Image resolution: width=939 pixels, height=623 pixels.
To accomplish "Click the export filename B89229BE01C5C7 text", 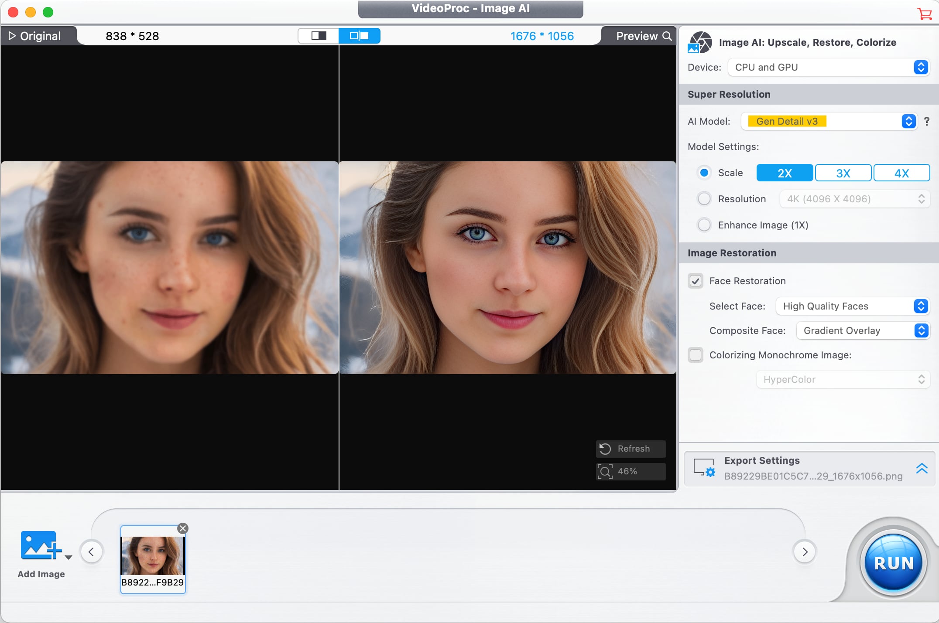I will [x=813, y=476].
